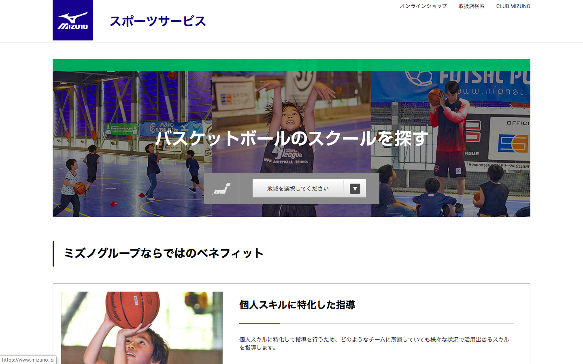Open the 地域を選択してください dropdown
583x364 pixels.
298,188
